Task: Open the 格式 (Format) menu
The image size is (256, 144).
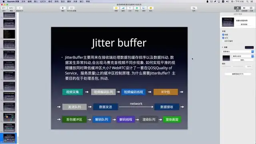Action: tap(50, 1)
